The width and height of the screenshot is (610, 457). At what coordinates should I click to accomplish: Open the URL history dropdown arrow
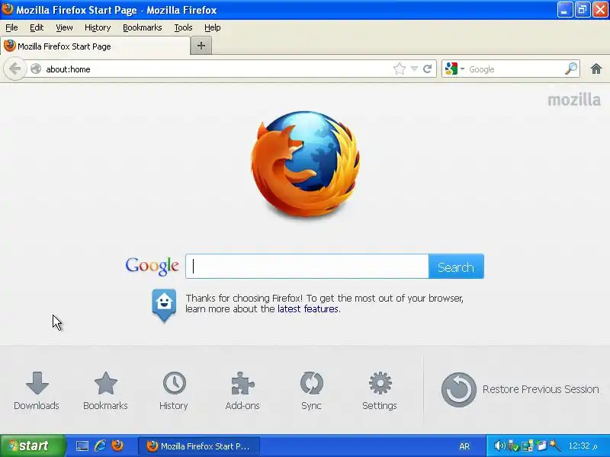[x=414, y=69]
